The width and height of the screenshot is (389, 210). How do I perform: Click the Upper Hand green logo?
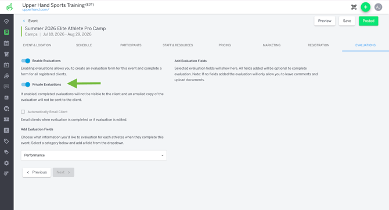click(9, 7)
